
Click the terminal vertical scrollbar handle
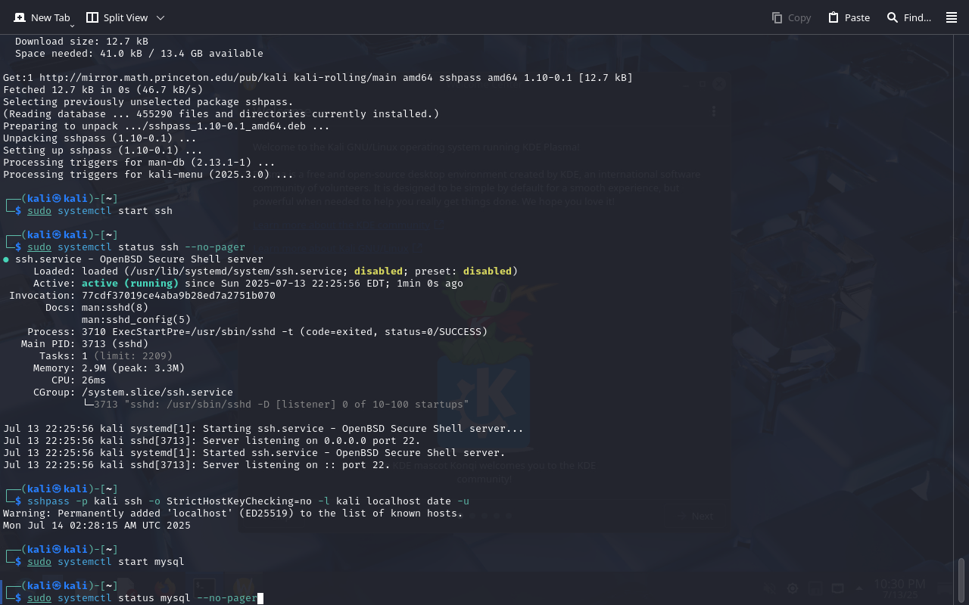point(962,580)
